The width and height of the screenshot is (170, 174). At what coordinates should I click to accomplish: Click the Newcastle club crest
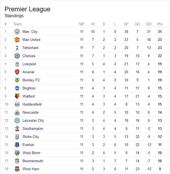click(17, 112)
